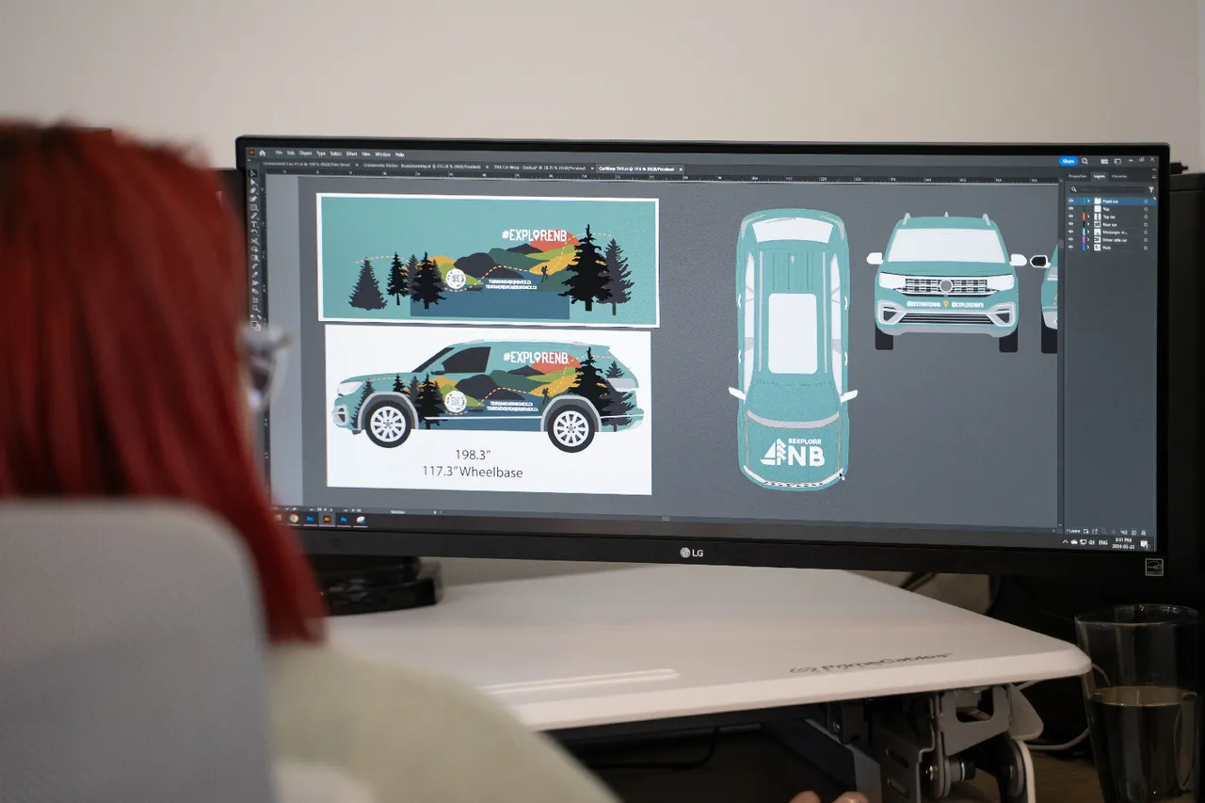Screen dimensions: 1205x803
Task: Click the Illustrator home icon
Action: pyautogui.click(x=263, y=153)
